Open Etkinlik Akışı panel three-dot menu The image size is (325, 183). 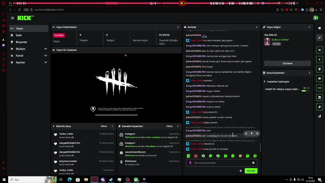pyautogui.click(x=112, y=126)
